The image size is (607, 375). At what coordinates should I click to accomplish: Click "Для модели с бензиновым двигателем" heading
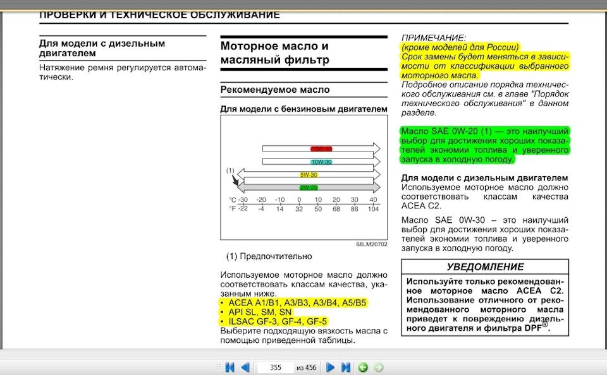coord(304,109)
